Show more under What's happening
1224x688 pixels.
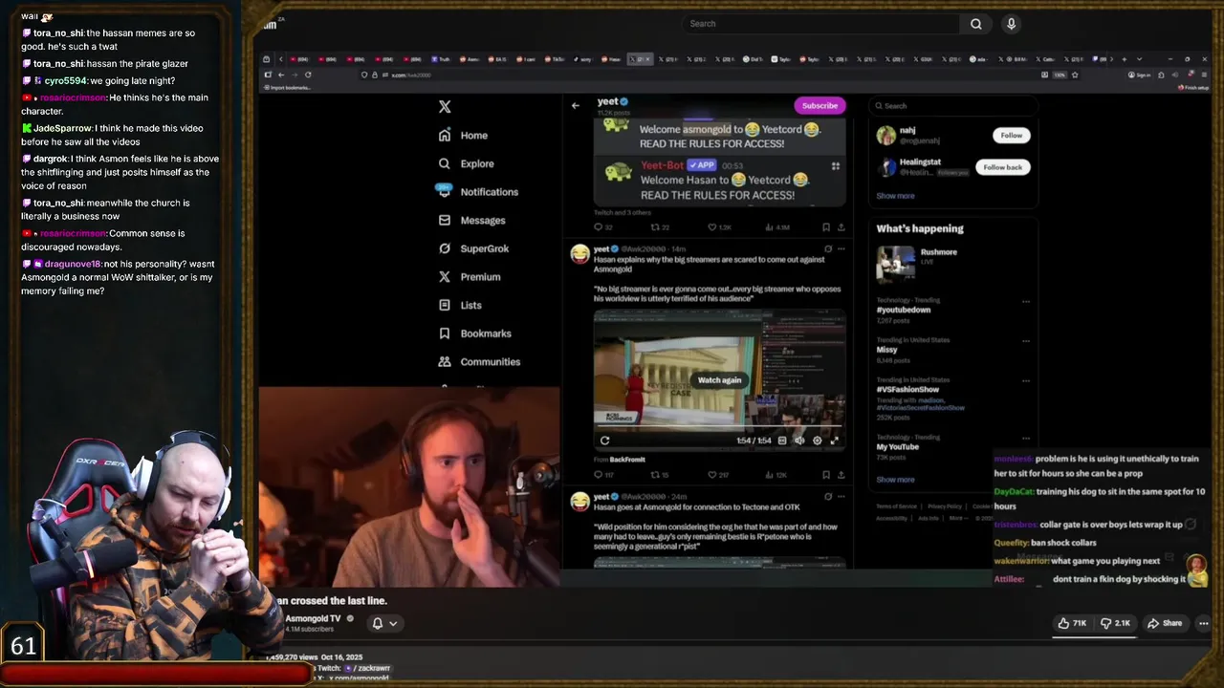895,480
